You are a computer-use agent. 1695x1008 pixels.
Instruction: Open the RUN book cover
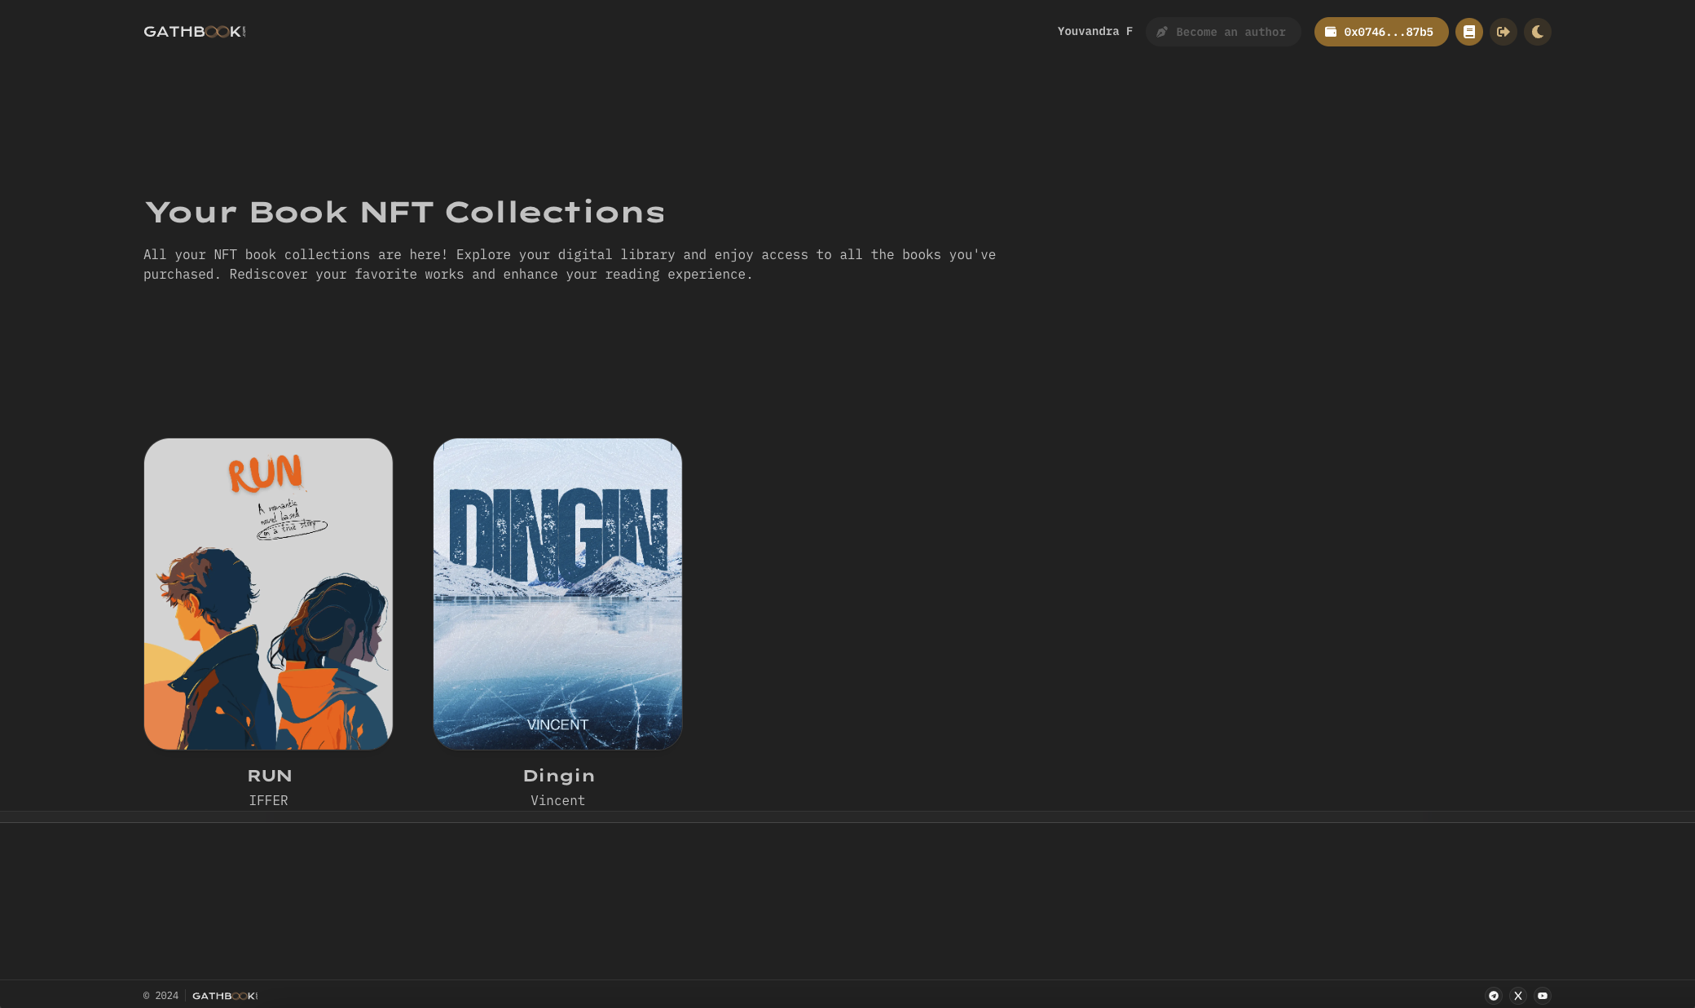pos(268,594)
